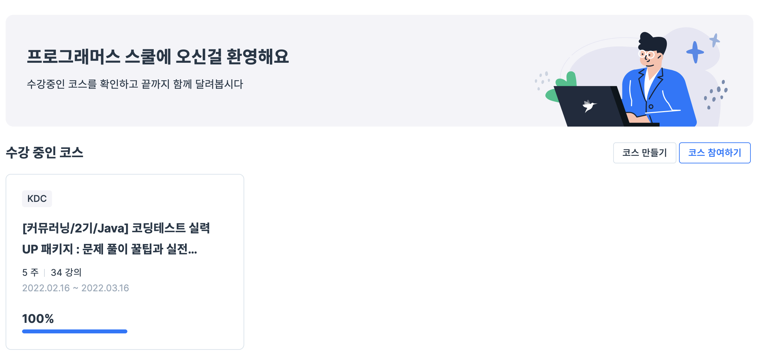Click the gray dot cluster left of the plant

[542, 80]
